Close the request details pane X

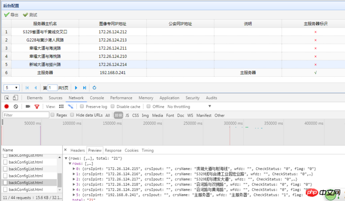[x=66, y=150]
